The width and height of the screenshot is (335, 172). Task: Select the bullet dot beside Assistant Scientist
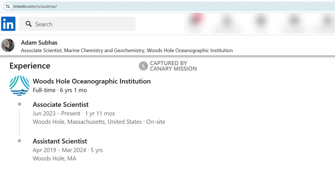(x=19, y=141)
